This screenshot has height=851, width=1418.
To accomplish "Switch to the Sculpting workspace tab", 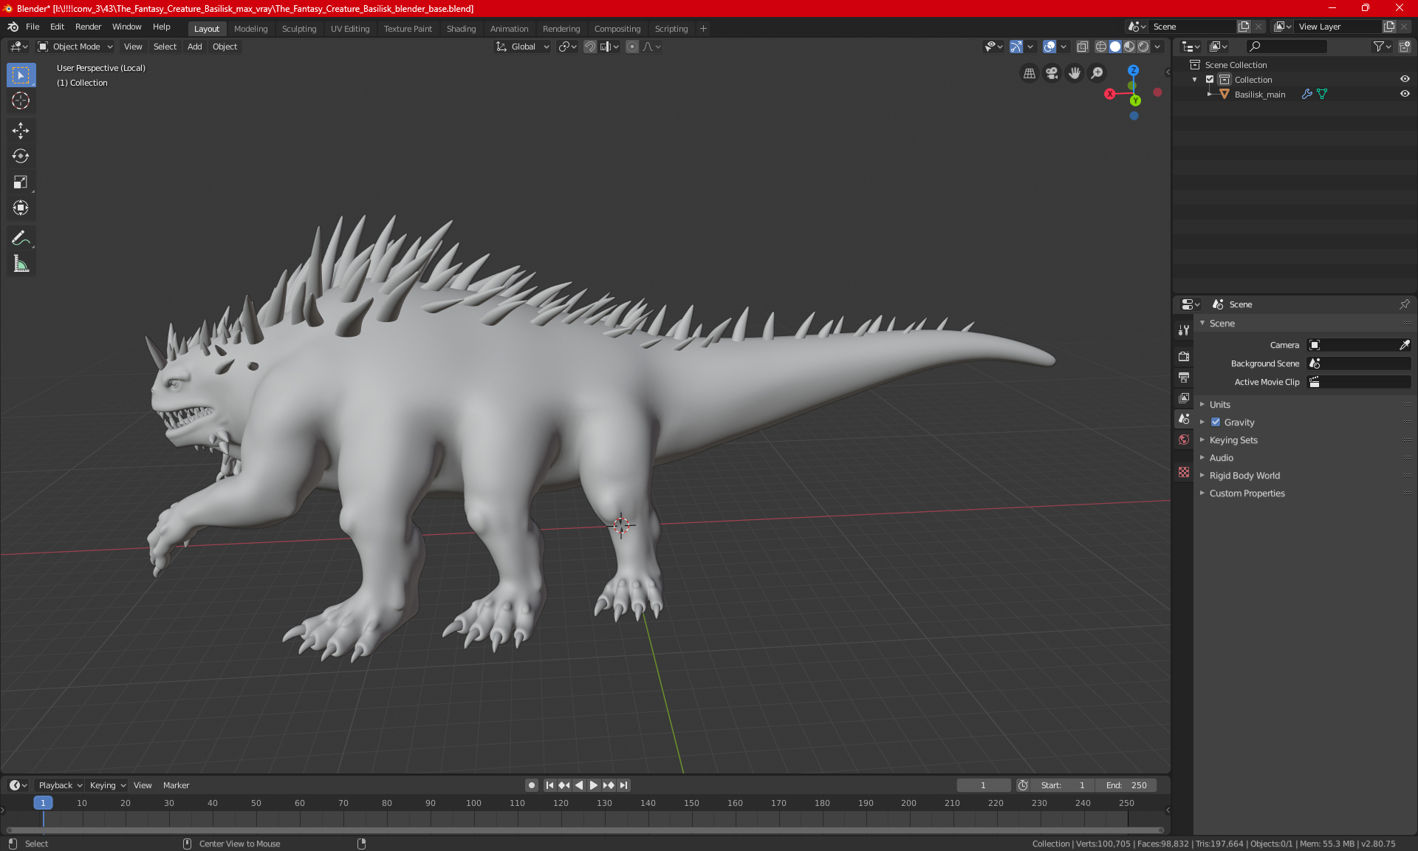I will click(298, 29).
